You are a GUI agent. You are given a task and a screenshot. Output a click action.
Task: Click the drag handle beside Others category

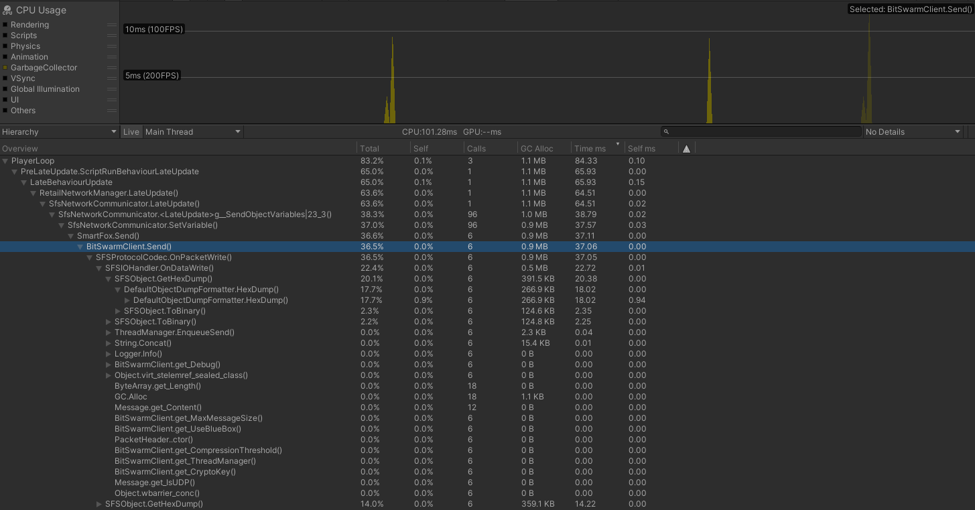tap(112, 111)
